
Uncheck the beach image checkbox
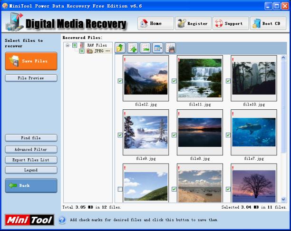(x=174, y=189)
